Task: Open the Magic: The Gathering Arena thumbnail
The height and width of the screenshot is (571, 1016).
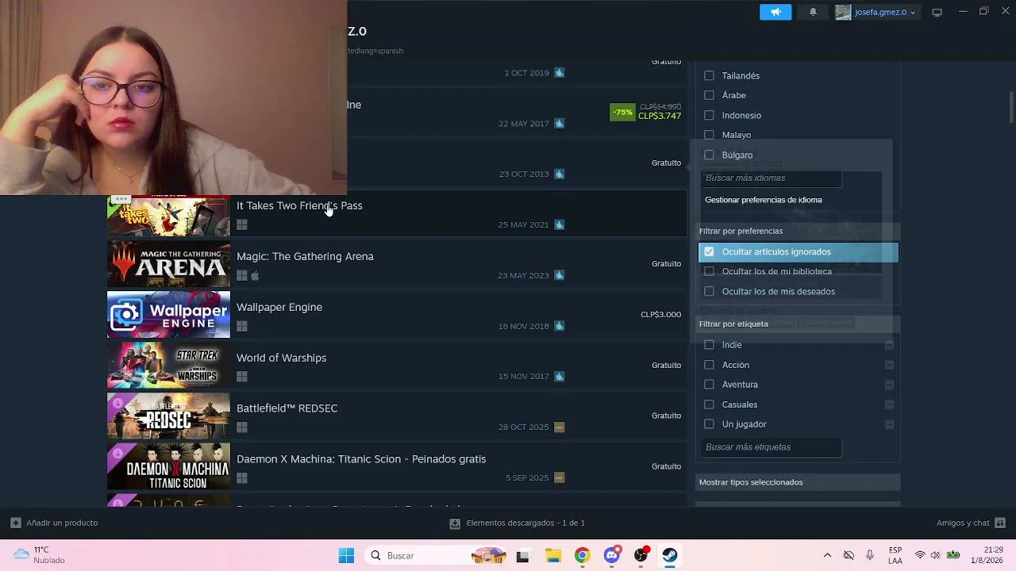Action: click(x=168, y=264)
